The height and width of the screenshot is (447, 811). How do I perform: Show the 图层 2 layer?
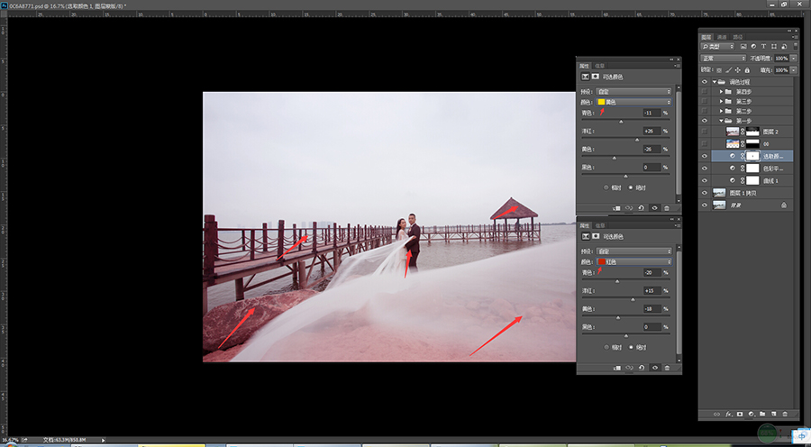[x=704, y=132]
